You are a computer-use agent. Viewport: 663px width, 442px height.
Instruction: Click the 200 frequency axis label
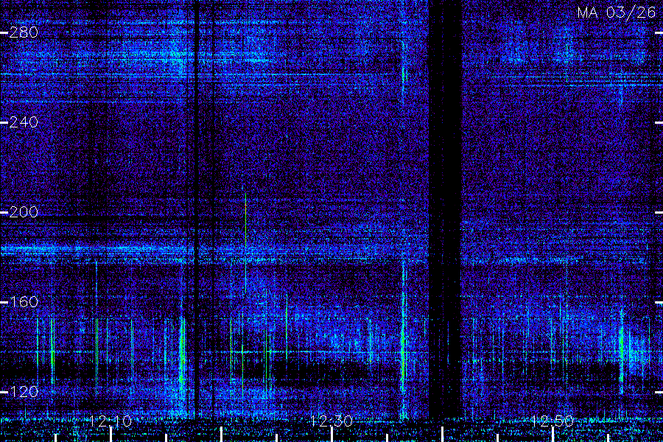tap(24, 212)
